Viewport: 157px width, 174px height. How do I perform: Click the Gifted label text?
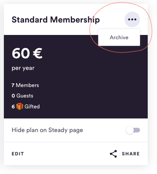coord(32,106)
